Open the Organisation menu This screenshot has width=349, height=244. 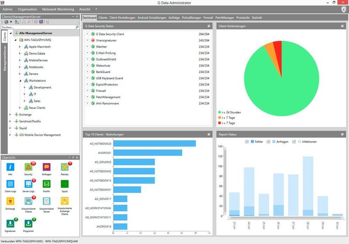[27, 9]
